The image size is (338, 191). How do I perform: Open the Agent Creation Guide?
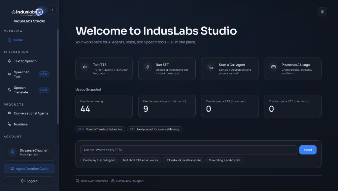tap(29, 168)
